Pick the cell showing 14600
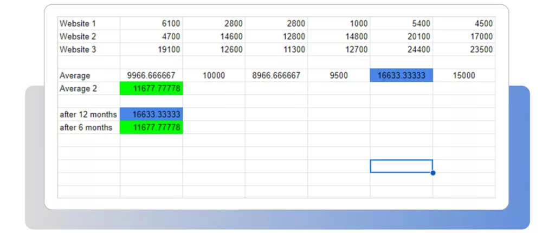The height and width of the screenshot is (233, 555). click(214, 36)
